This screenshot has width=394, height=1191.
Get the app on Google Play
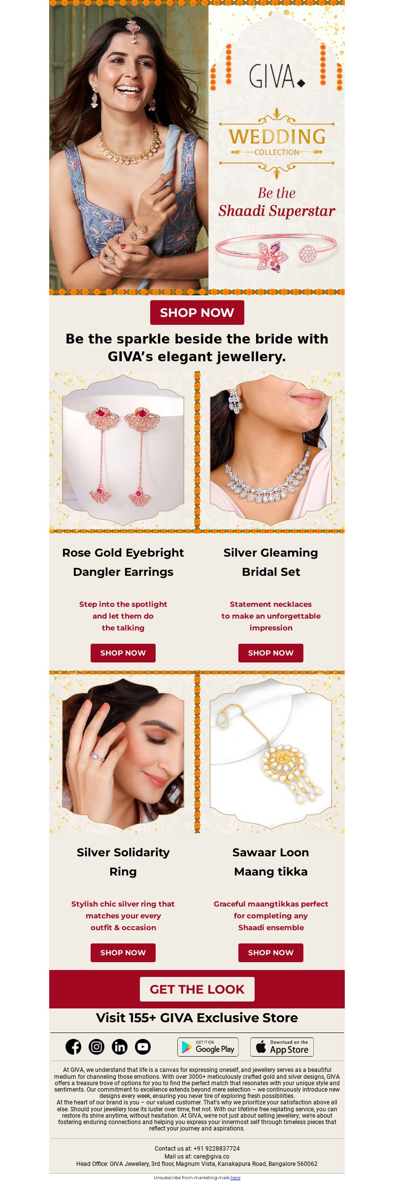coord(208,1047)
